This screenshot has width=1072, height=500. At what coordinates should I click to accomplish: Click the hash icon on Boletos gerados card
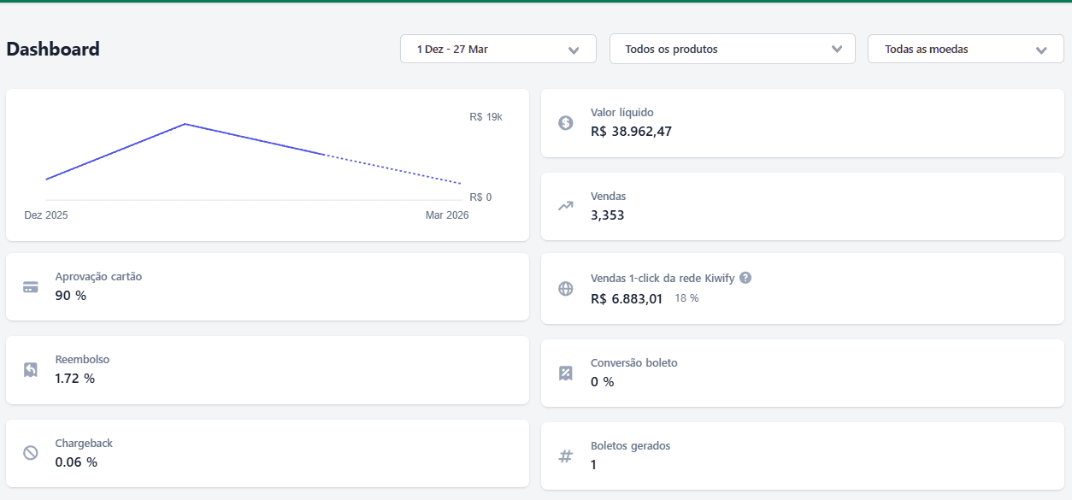point(565,456)
